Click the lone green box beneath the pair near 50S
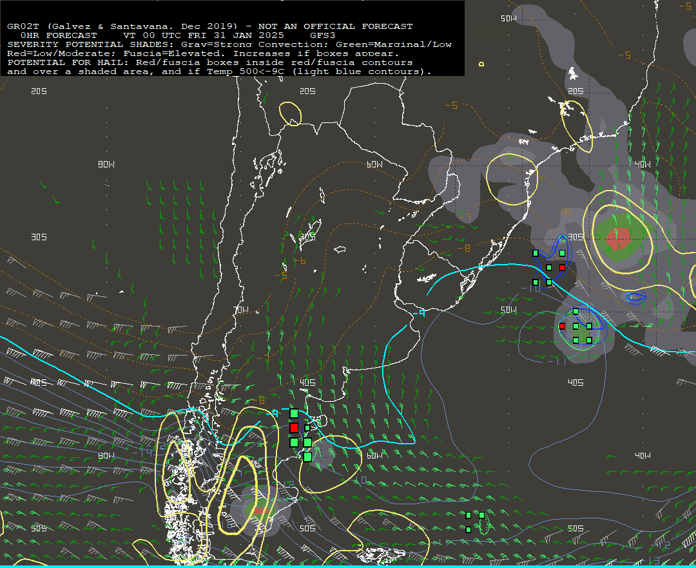 pyautogui.click(x=469, y=529)
